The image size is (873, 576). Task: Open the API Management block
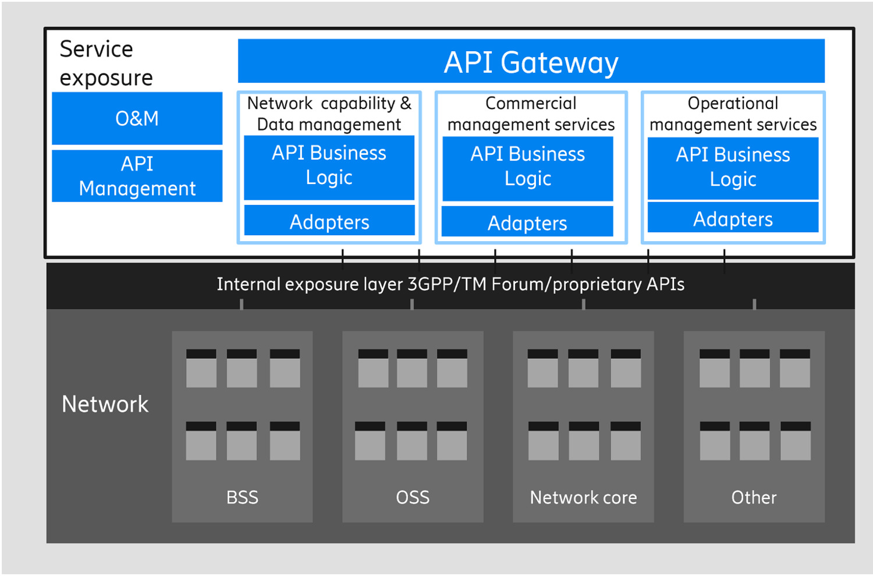click(x=137, y=175)
